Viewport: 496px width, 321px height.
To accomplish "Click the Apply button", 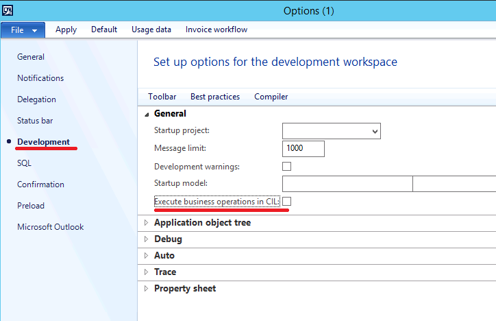I will coord(66,29).
